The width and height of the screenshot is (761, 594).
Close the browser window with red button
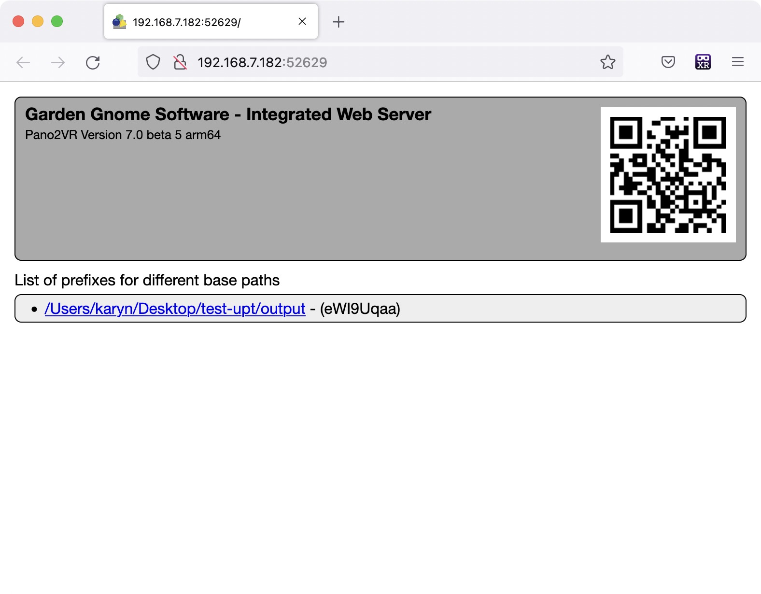click(18, 22)
